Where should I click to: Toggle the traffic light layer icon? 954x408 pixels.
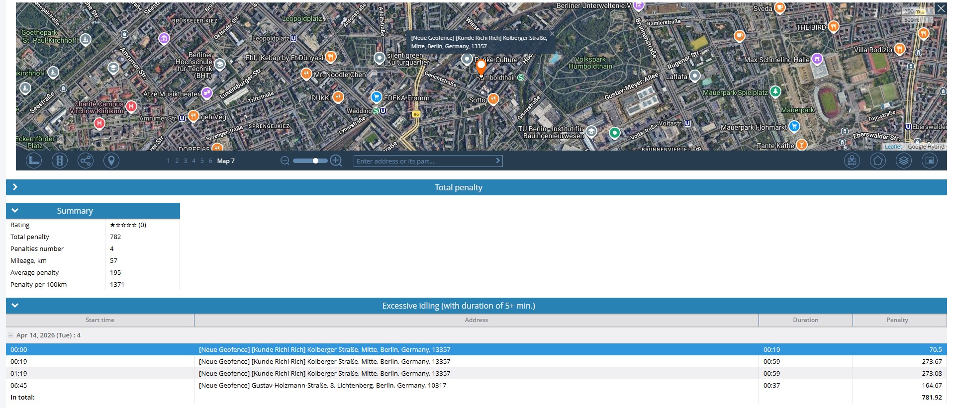coord(60,161)
